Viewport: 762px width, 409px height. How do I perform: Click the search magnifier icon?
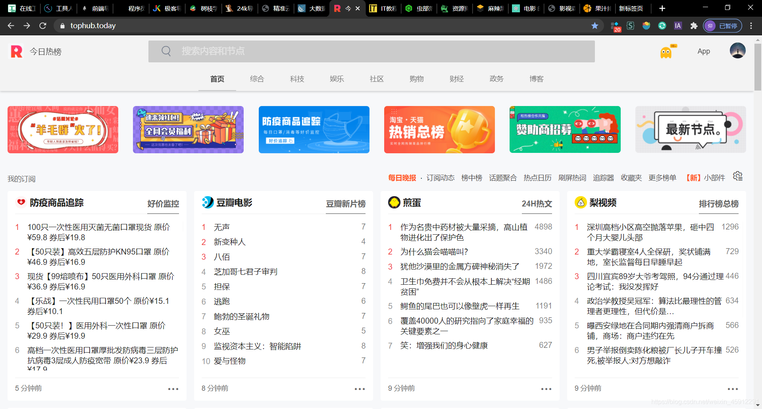point(166,51)
